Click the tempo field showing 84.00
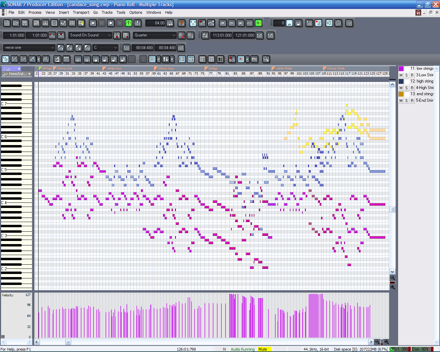The height and width of the screenshot is (352, 440). 156,23
